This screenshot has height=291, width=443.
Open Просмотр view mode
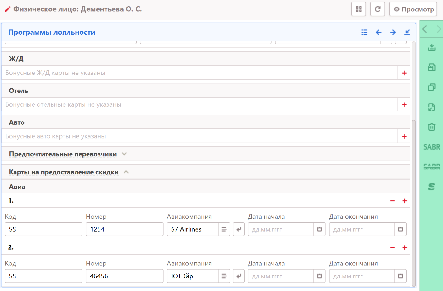[x=413, y=9]
